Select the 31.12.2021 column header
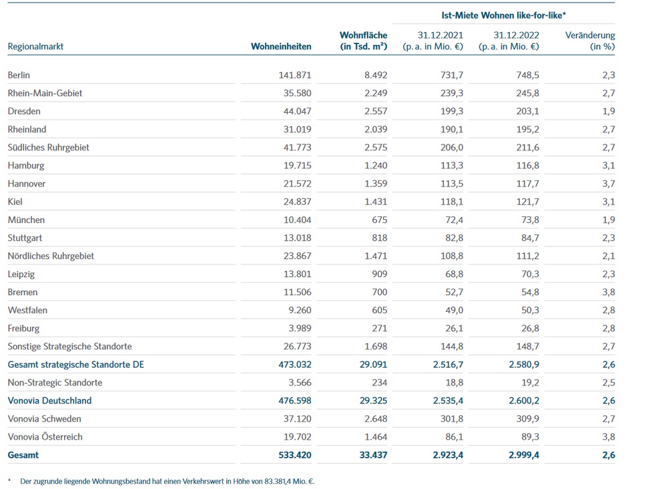The width and height of the screenshot is (646, 489). (x=432, y=41)
